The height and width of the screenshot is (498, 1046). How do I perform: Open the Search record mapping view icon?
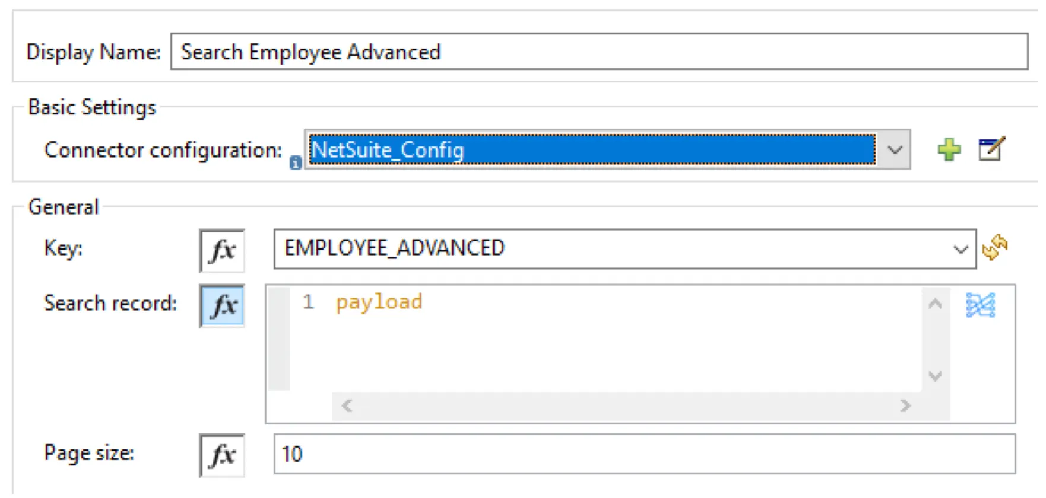980,305
